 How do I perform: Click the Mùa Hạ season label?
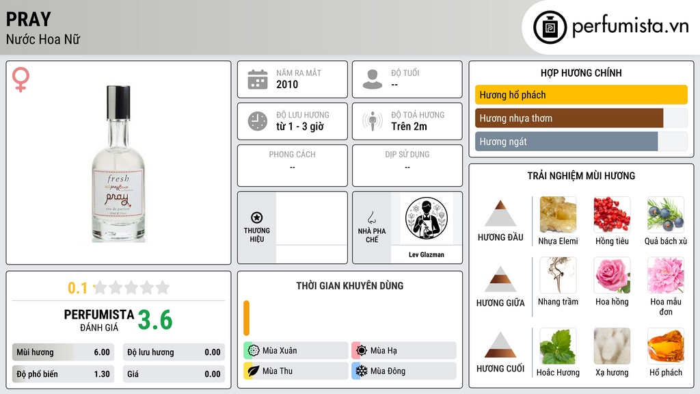(x=383, y=351)
